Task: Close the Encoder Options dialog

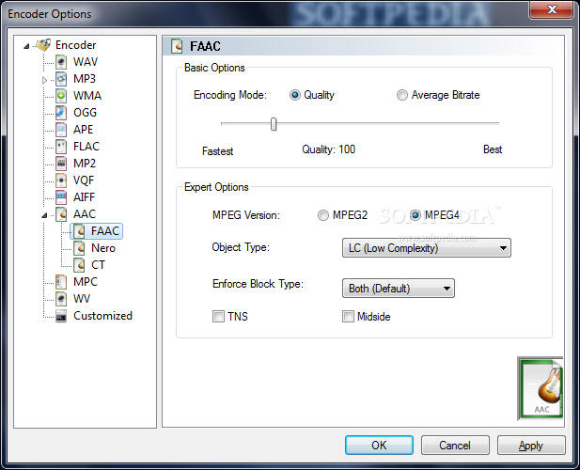Action: [x=552, y=9]
